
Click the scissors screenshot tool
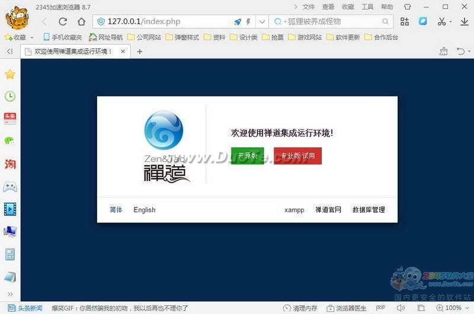coord(441,21)
